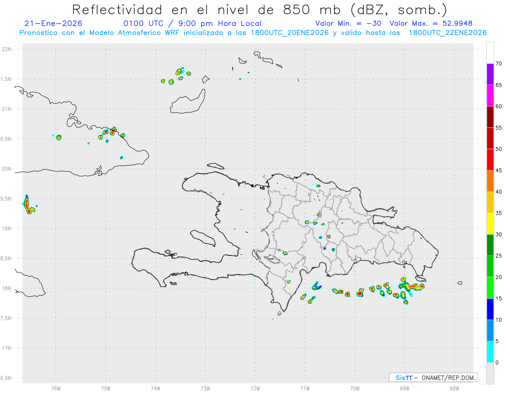Click the '20' colorbar scale value
510x394 pixels.
click(x=499, y=277)
